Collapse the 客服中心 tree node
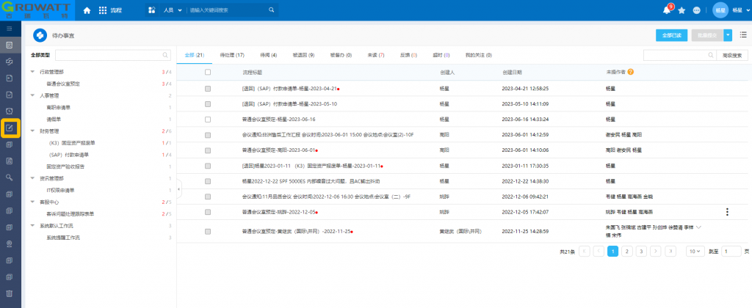The height and width of the screenshot is (308, 752). click(32, 202)
